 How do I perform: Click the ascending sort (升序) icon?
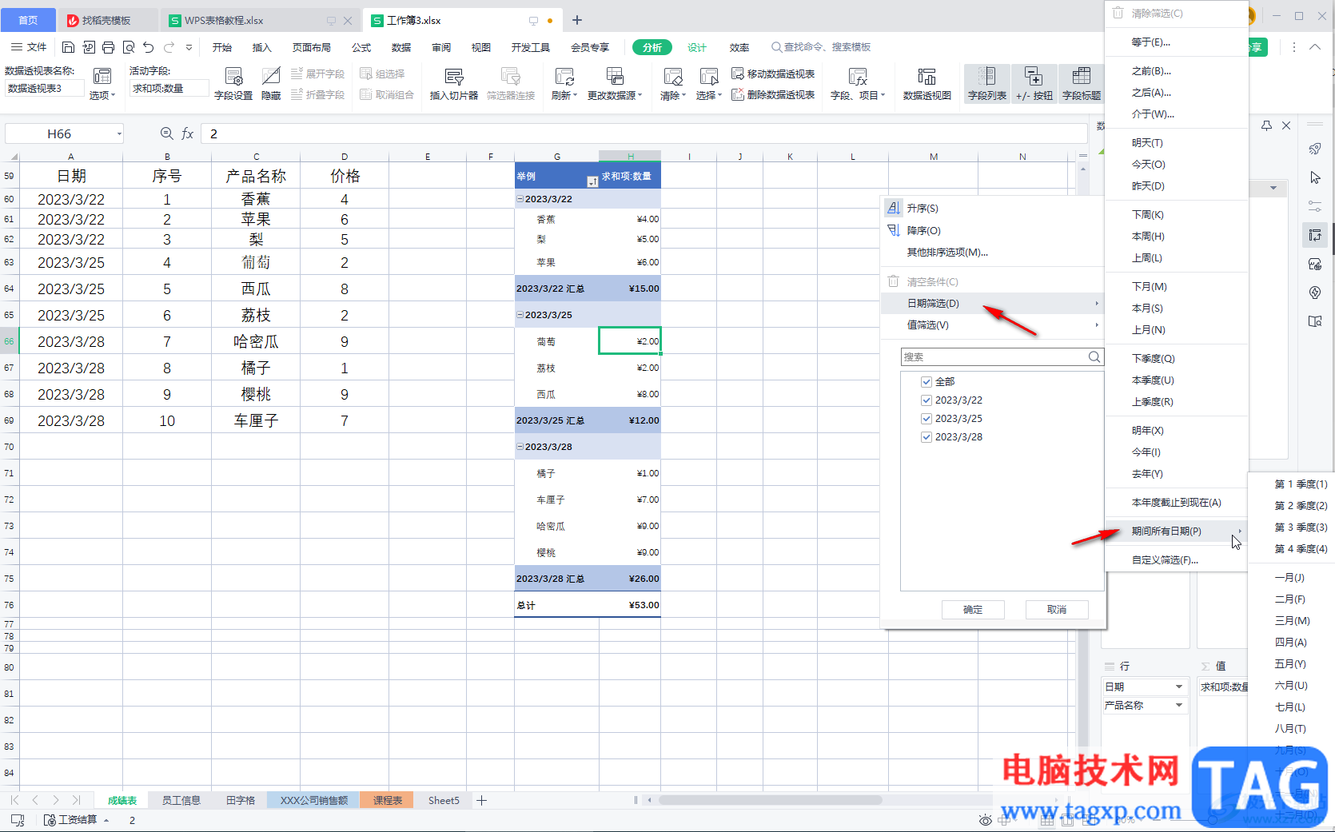(x=894, y=208)
